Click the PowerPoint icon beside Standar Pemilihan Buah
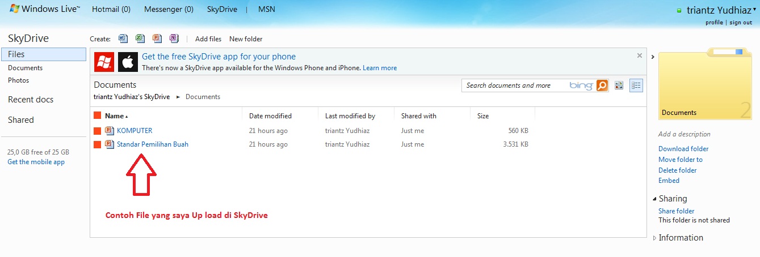Screen dimensions: 760x257 click(110, 144)
